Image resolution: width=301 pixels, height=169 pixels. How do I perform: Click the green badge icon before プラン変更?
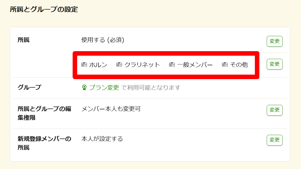(84, 88)
